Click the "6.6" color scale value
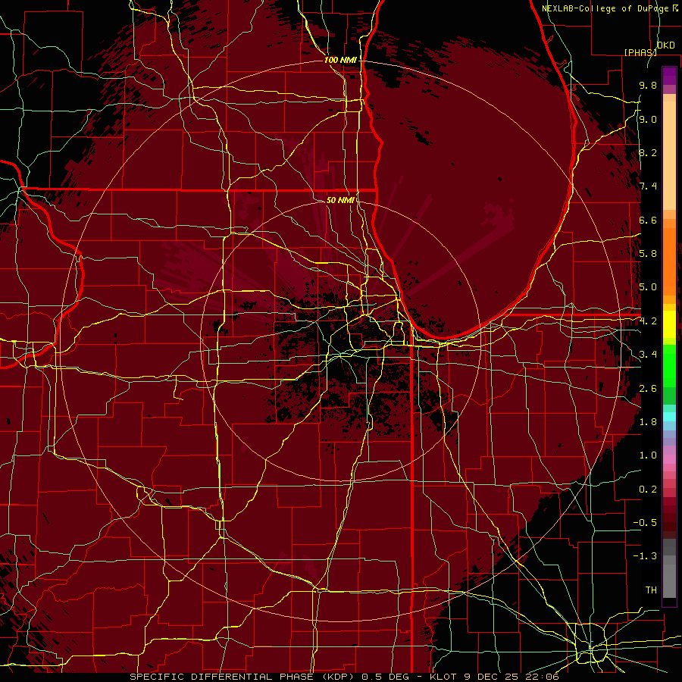The image size is (682, 682). 648,220
